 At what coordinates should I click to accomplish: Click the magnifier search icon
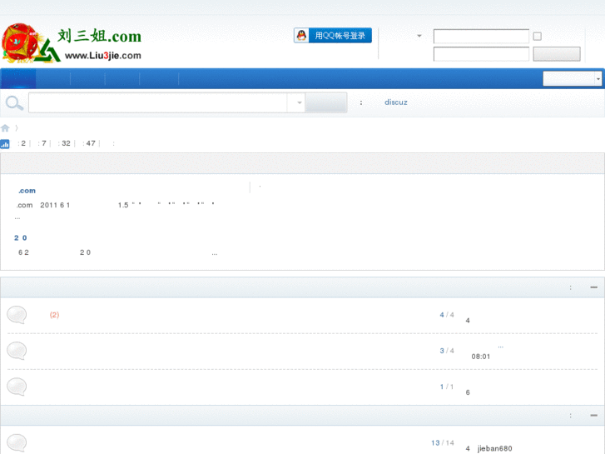point(14,103)
